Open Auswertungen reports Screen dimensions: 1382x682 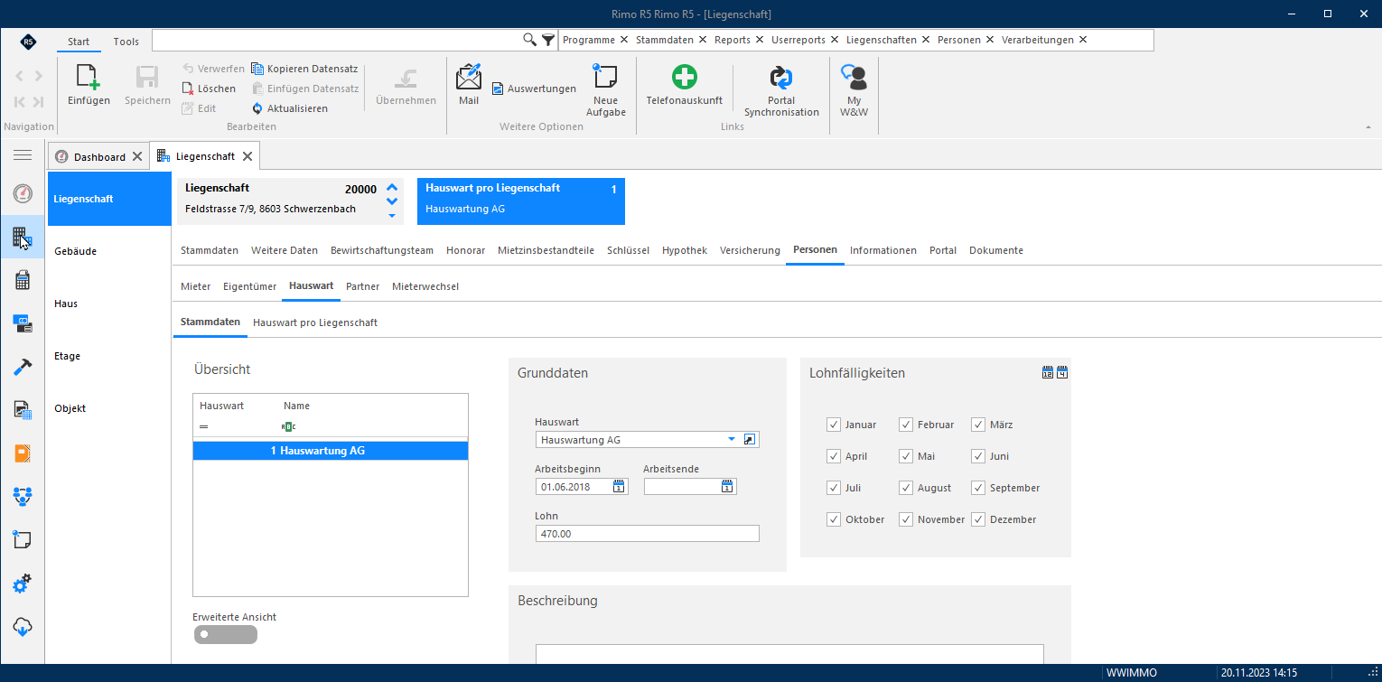[x=534, y=89]
